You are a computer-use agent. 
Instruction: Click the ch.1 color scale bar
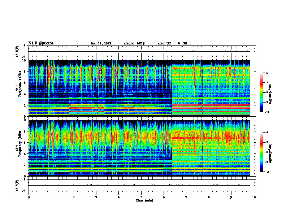coord(261,92)
